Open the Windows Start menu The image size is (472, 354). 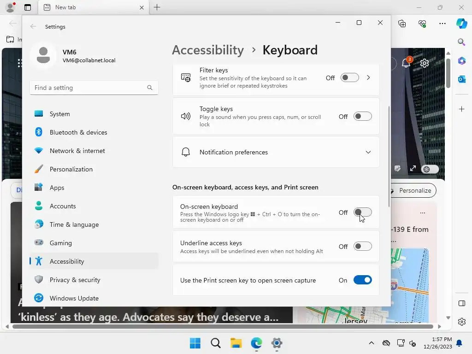coord(195,343)
